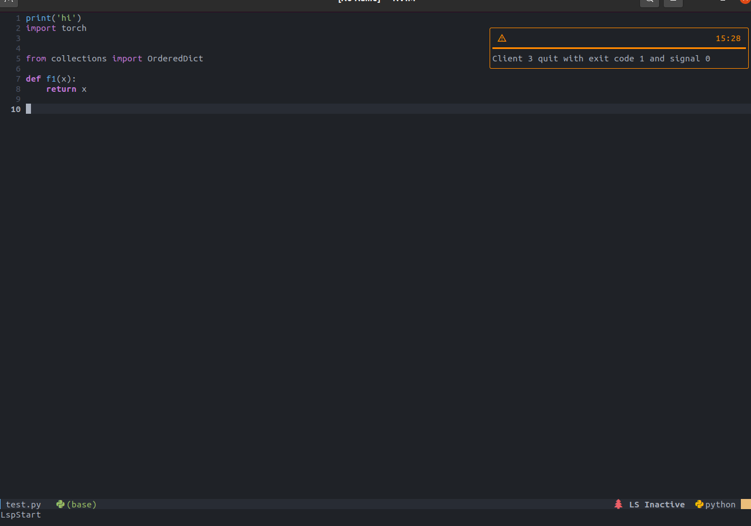Click the cursor block on line 10
Screen dimensions: 751x526
29,109
